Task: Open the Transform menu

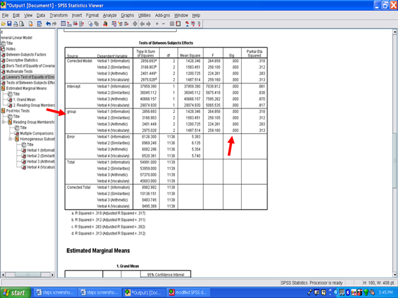Action: (59, 15)
